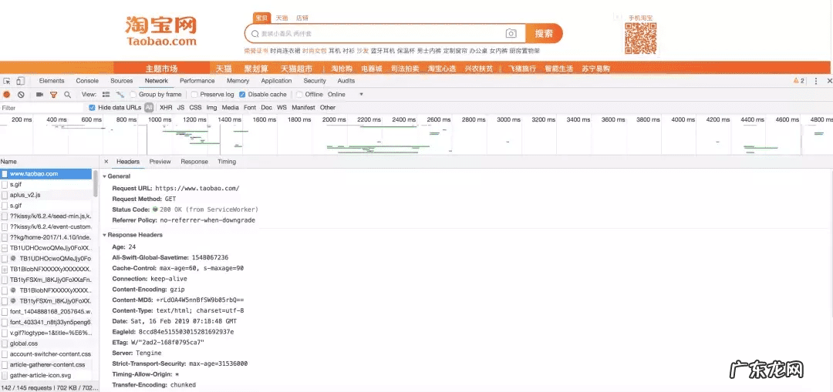Image resolution: width=833 pixels, height=392 pixels.
Task: Stop recording network log (red circle)
Action: (7, 95)
